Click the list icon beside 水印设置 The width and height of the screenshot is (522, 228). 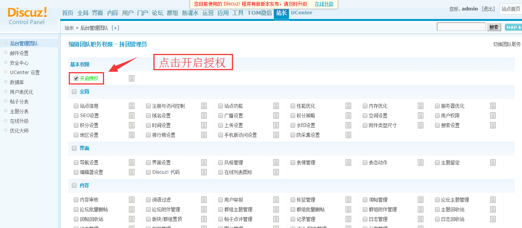tap(348, 125)
